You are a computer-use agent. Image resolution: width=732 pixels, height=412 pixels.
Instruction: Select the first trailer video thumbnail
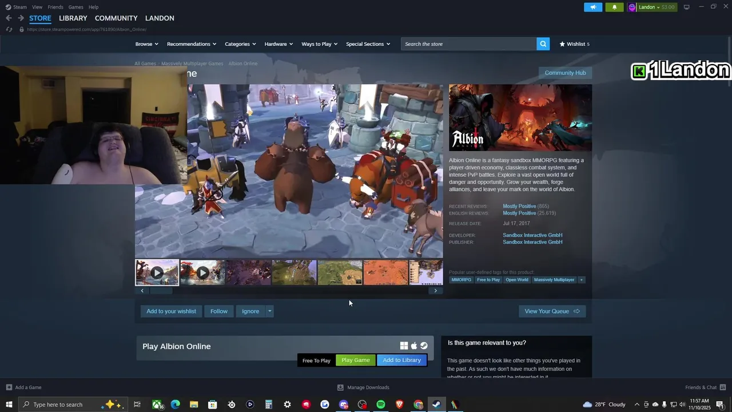[x=157, y=273]
